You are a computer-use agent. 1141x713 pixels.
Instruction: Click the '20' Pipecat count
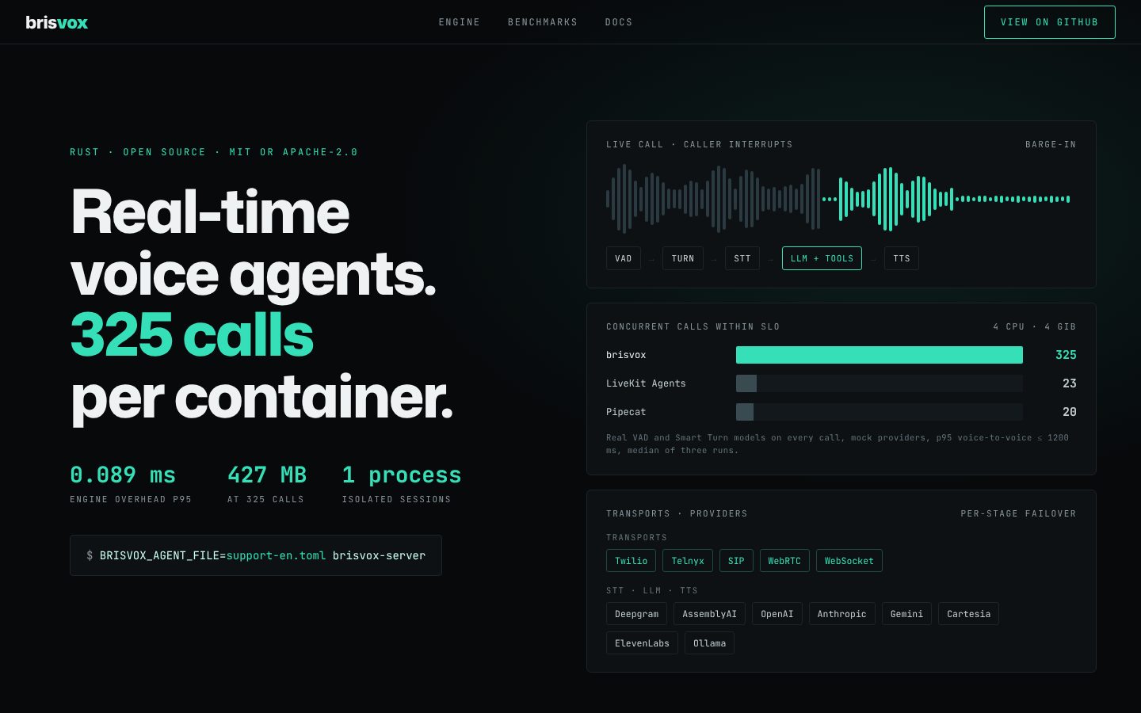pyautogui.click(x=1070, y=412)
